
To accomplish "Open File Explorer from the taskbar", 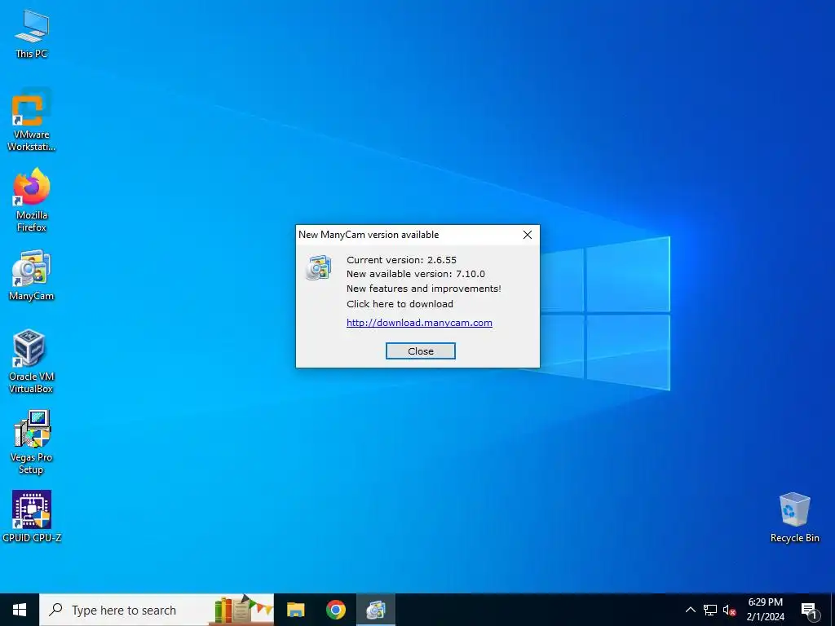I will tap(295, 610).
